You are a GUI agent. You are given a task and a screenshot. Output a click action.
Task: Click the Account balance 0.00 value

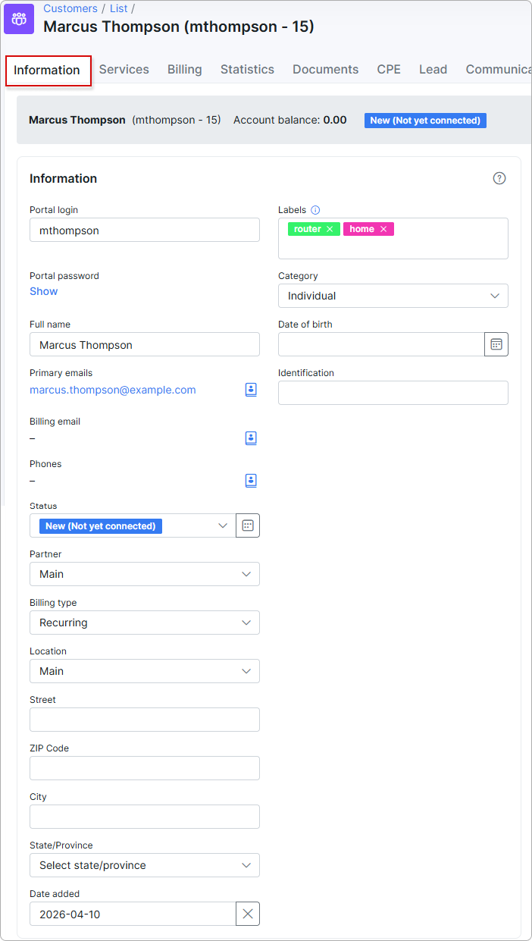[335, 120]
